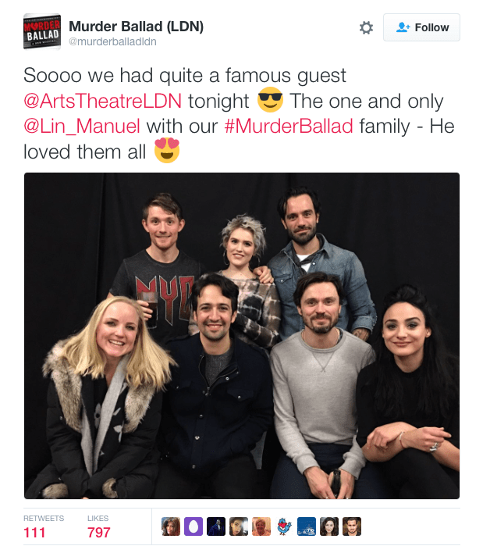Open the first liker avatar with curly hair
The height and width of the screenshot is (546, 490).
[171, 526]
